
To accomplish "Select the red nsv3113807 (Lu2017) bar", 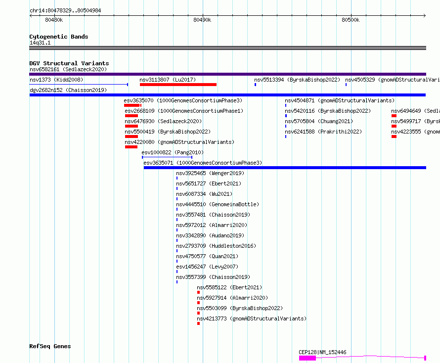I will click(178, 85).
